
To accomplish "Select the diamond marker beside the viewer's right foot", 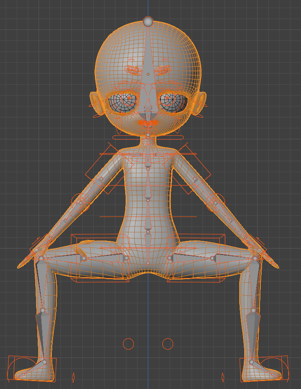I will point(223,377).
